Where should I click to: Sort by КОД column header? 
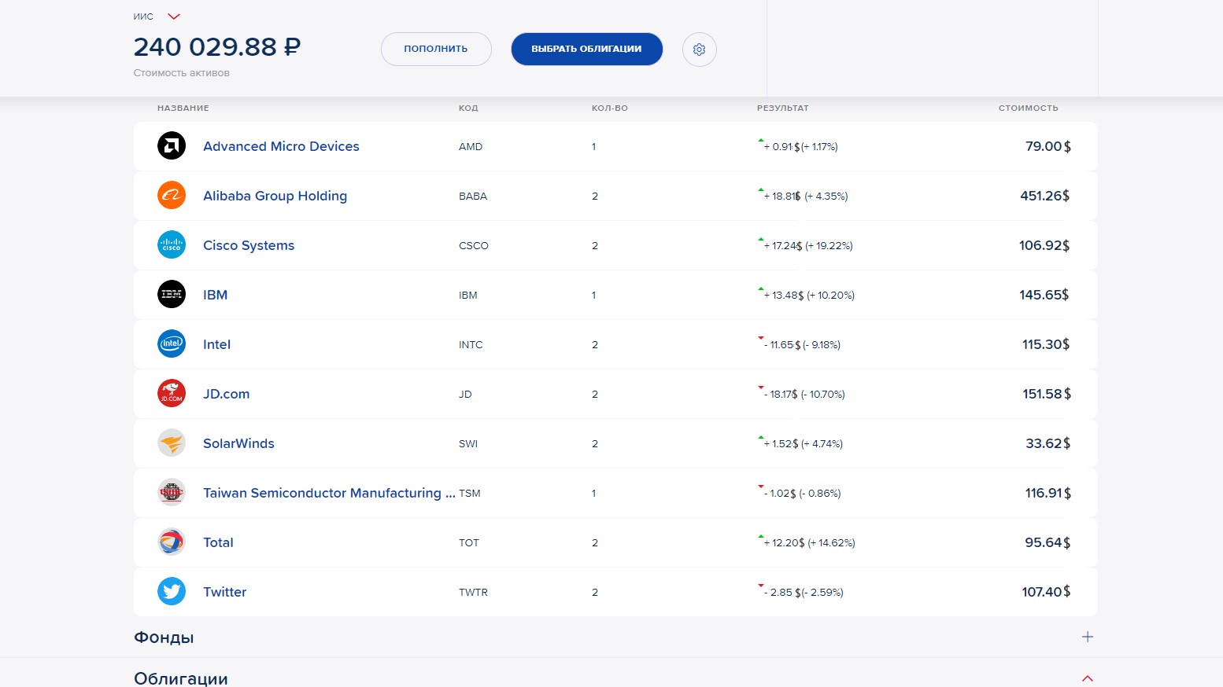pos(468,108)
